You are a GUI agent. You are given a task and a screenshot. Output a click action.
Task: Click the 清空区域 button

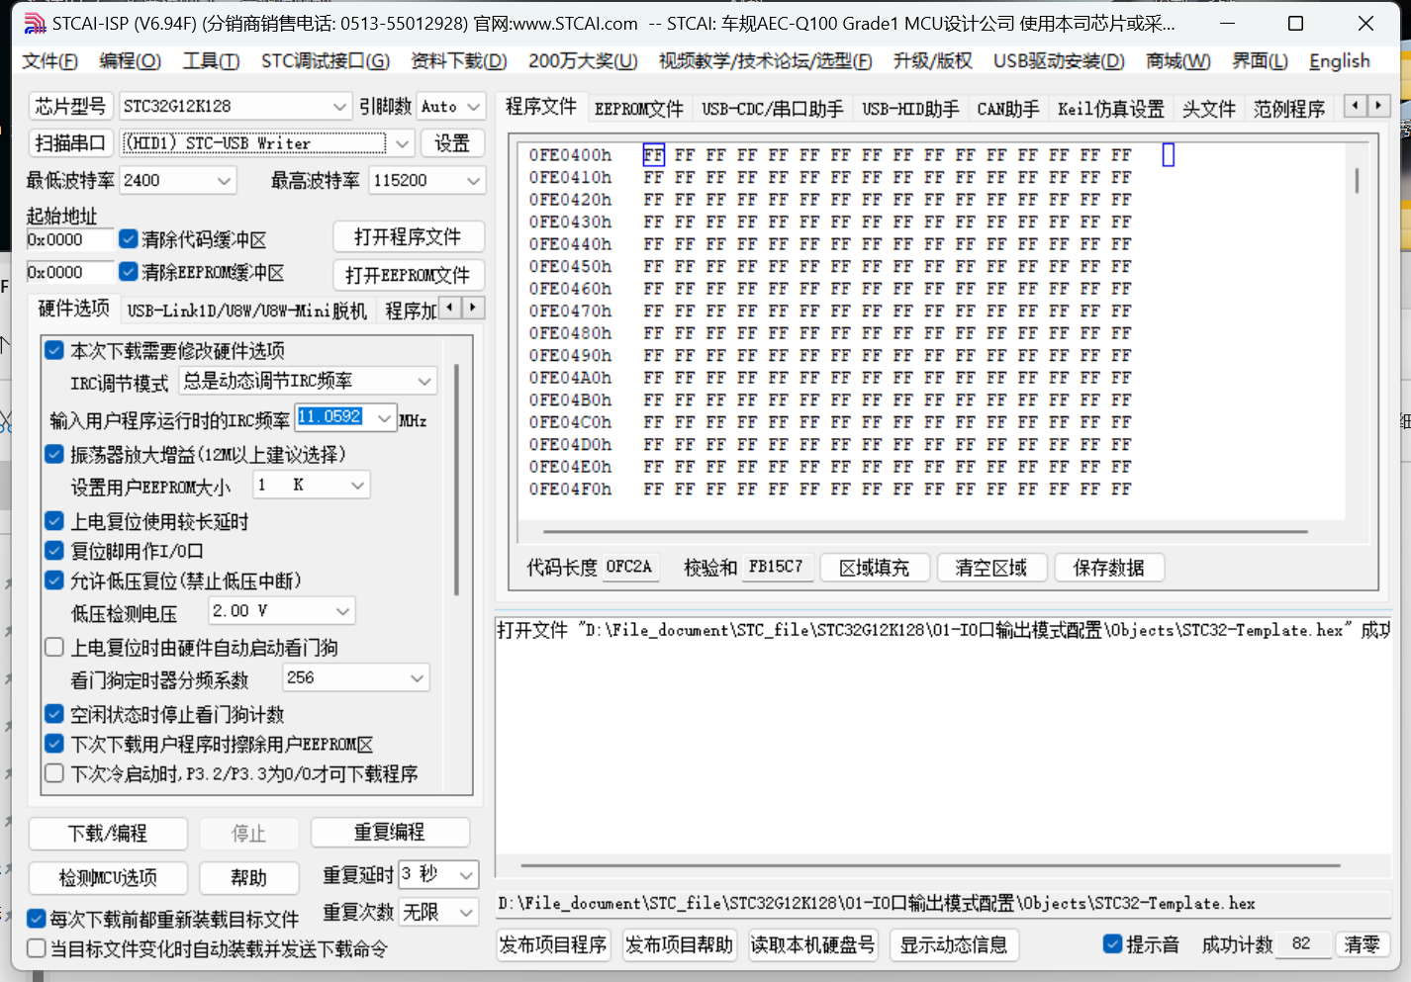click(991, 568)
